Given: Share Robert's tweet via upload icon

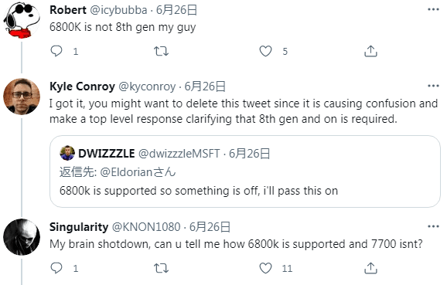Looking at the screenshot, I should click(370, 51).
